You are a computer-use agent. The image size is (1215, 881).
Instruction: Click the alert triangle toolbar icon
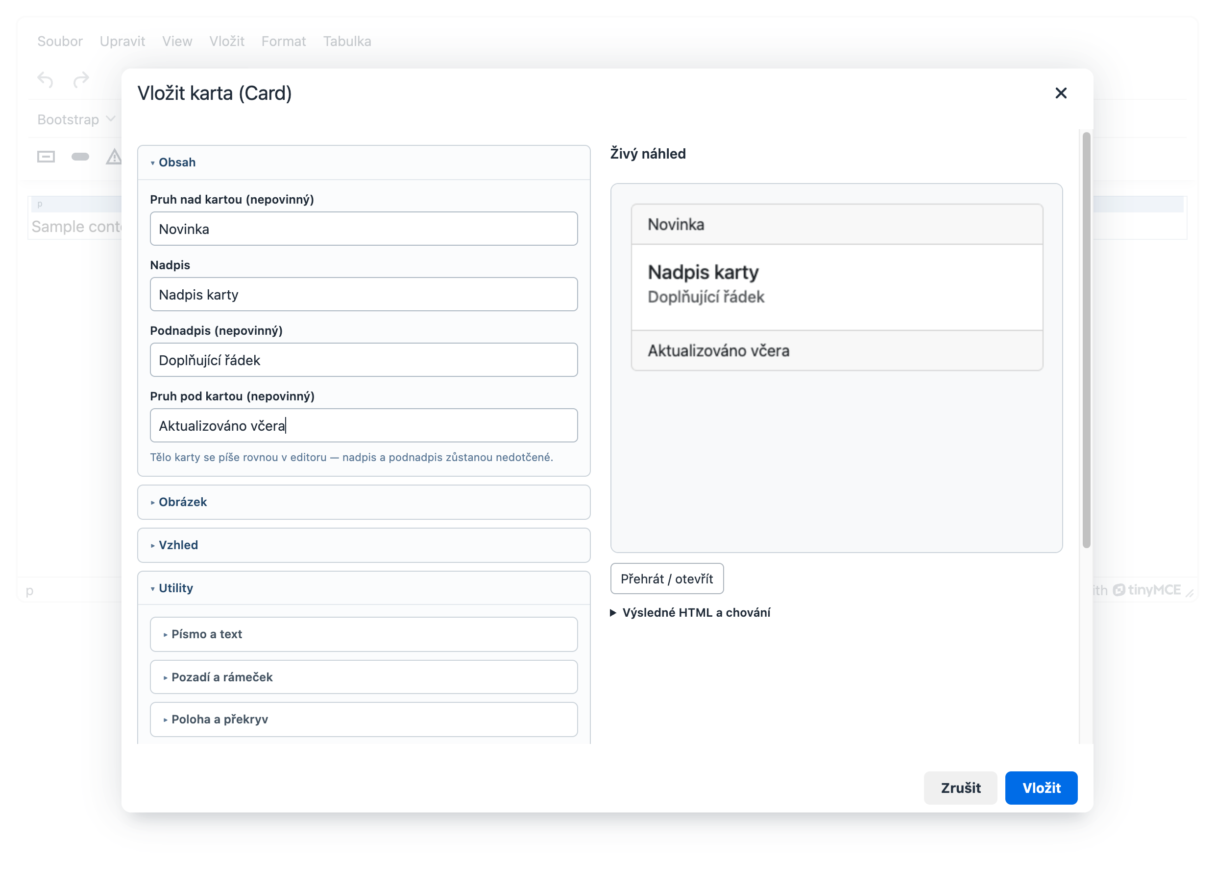tap(114, 157)
